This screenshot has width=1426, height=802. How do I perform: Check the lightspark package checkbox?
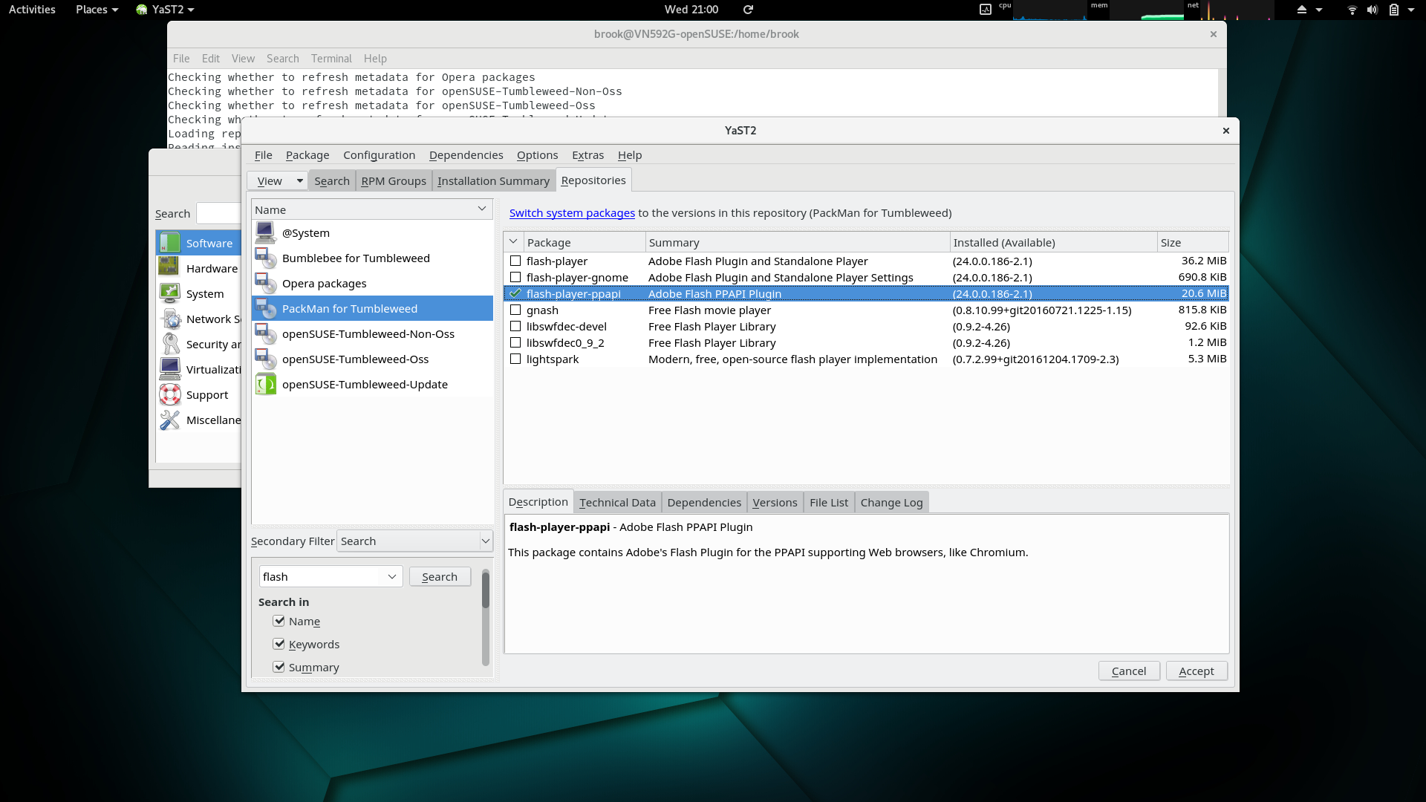[x=515, y=359]
